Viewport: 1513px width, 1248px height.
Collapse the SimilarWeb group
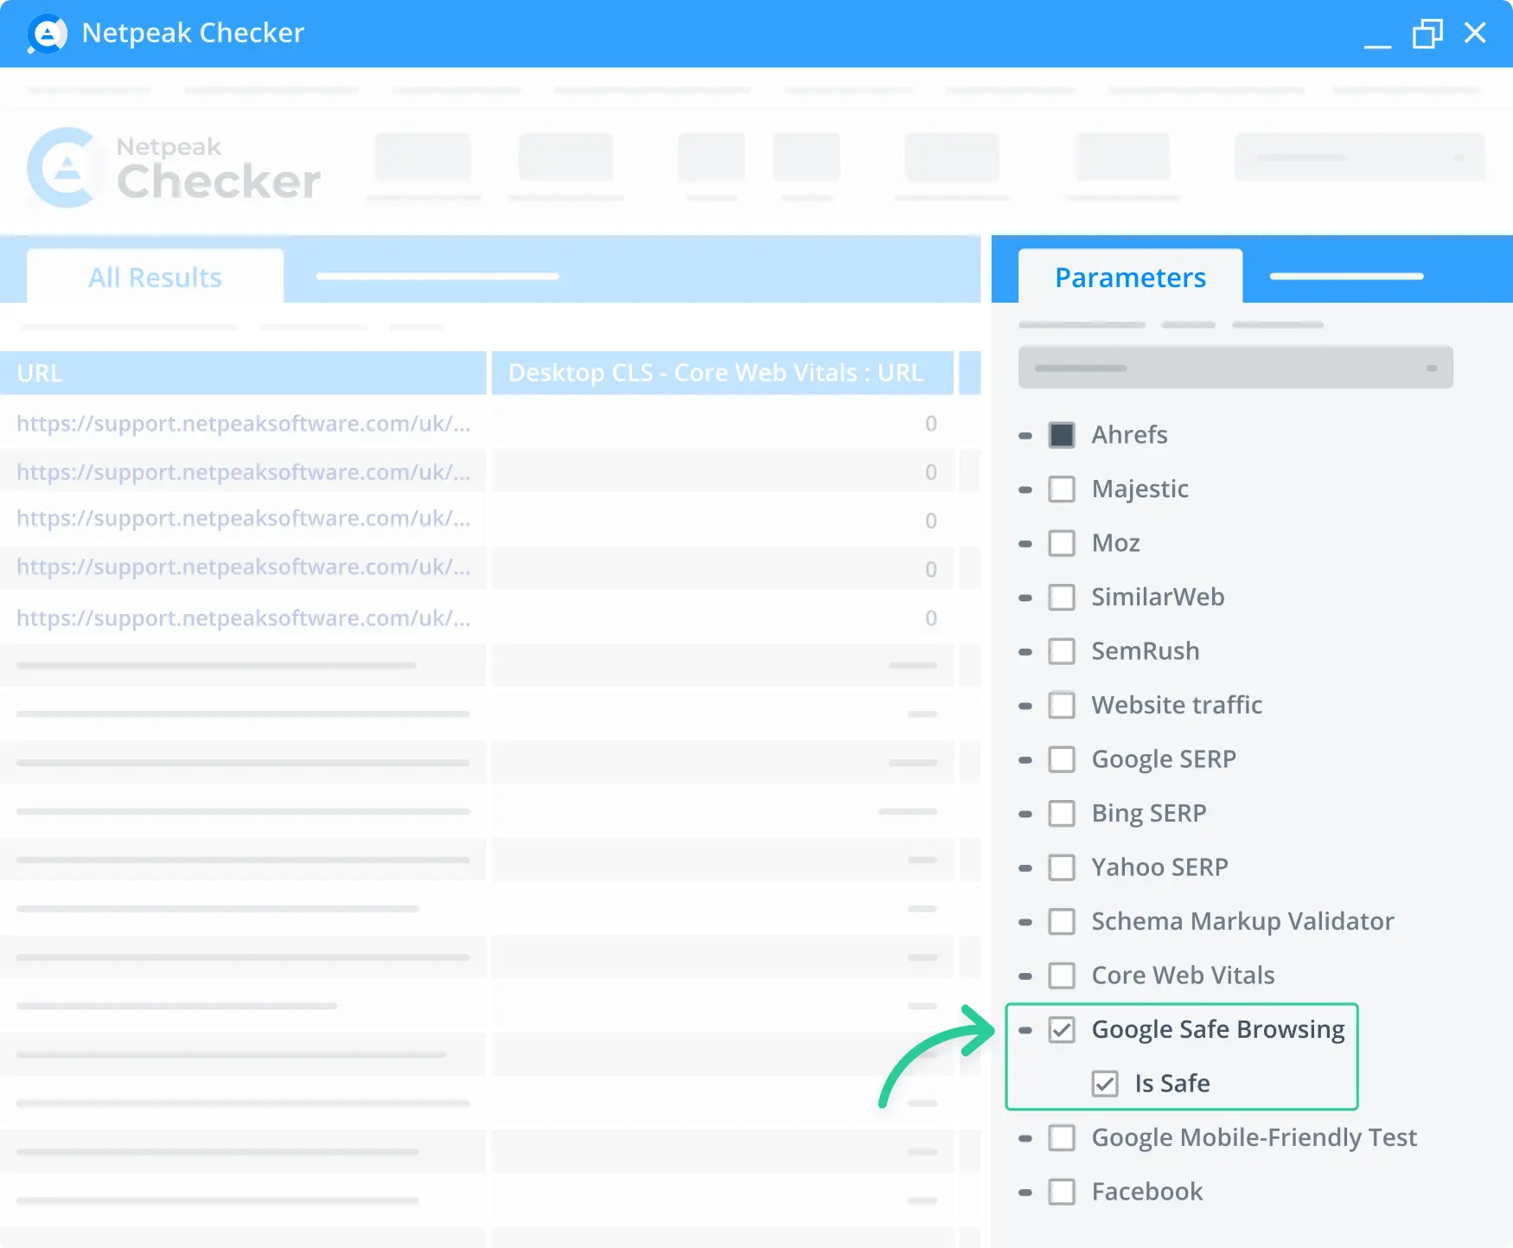click(x=1025, y=598)
